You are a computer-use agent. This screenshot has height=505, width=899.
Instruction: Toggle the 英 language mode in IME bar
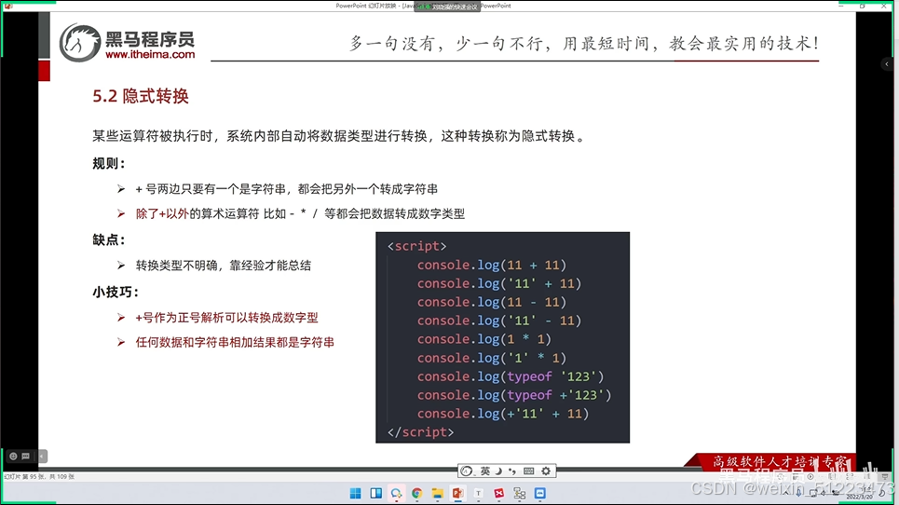[485, 471]
